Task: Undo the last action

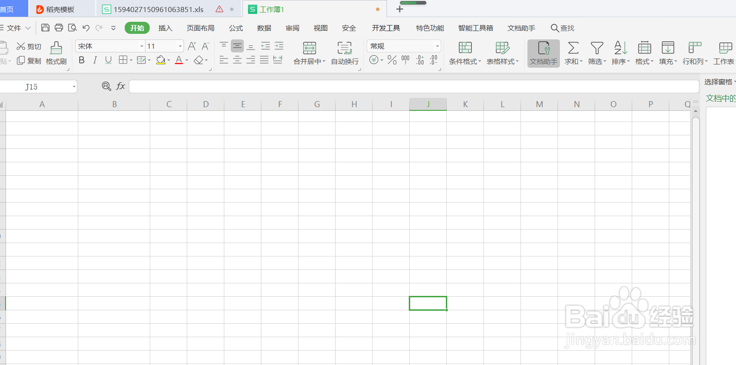Action: (x=86, y=28)
